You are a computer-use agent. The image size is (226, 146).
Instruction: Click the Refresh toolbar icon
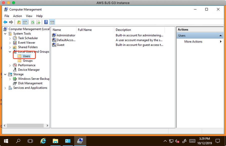[33, 22]
